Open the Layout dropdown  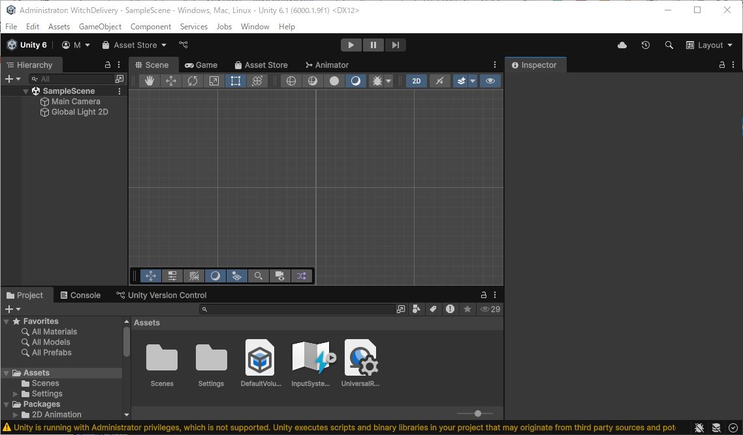tap(709, 45)
